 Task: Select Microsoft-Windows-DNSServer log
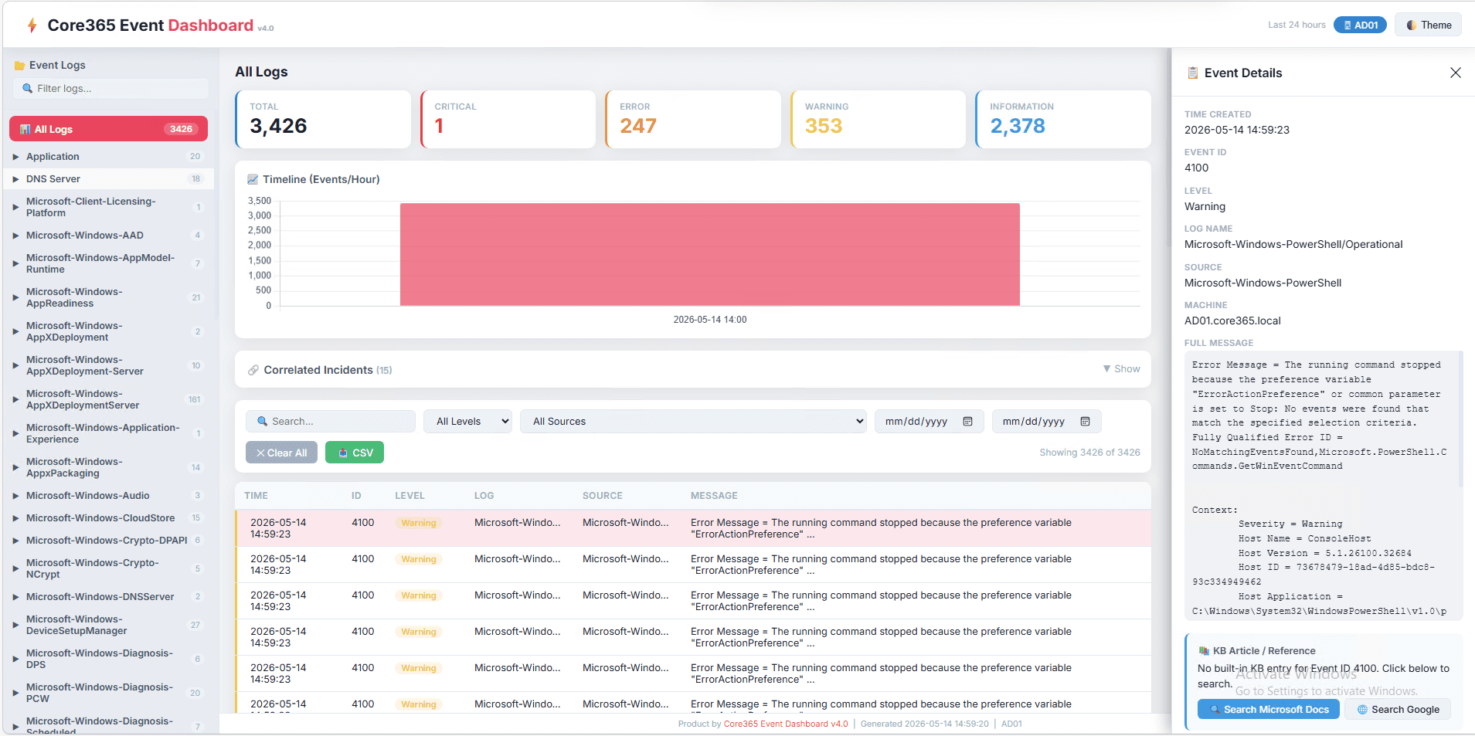108,597
